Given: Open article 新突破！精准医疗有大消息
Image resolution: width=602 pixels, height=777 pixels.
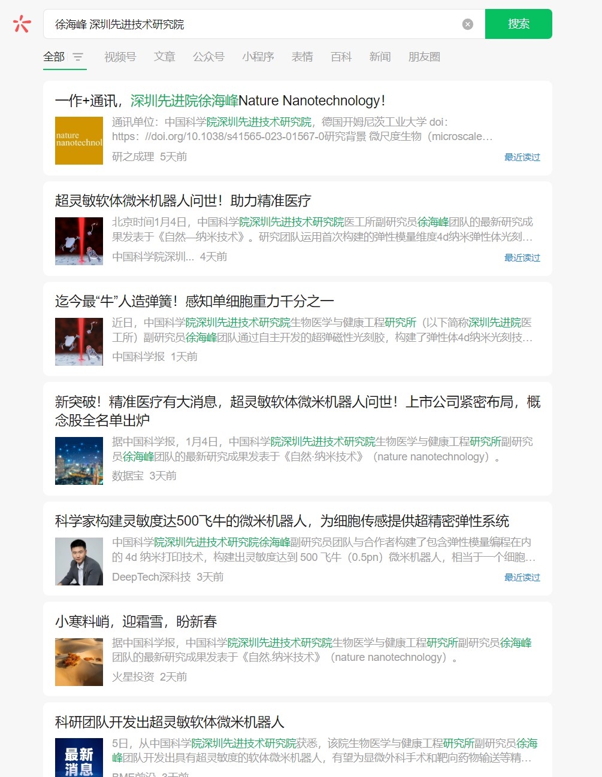Looking at the screenshot, I should click(x=298, y=411).
